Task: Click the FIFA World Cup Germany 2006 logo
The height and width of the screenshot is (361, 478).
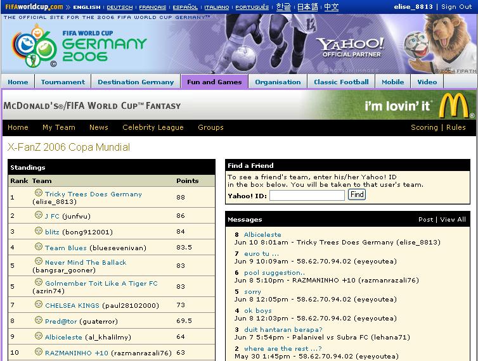Action: 79,46
